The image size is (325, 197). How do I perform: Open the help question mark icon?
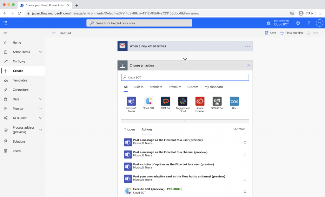pyautogui.click(x=308, y=23)
